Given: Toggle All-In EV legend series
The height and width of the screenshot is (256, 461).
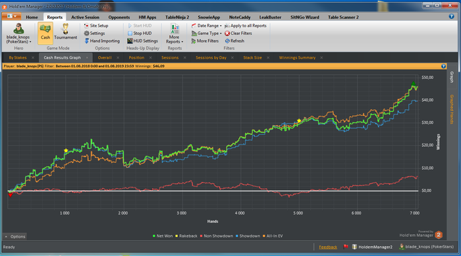Looking at the screenshot, I should 273,236.
